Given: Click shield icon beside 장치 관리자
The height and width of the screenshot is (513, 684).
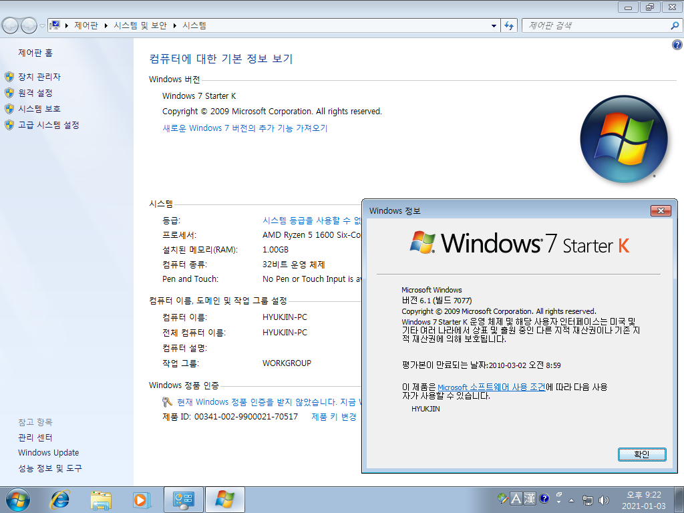Looking at the screenshot, I should [9, 77].
